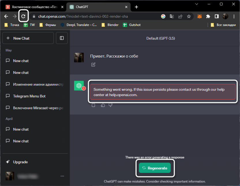Screen dimensions: 240x186
Task: Open the MetaMask fox extension
Action: [199, 16]
